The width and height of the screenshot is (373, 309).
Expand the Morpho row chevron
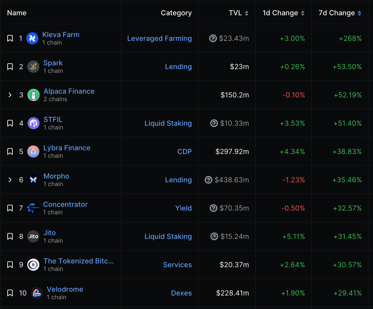[x=10, y=180]
